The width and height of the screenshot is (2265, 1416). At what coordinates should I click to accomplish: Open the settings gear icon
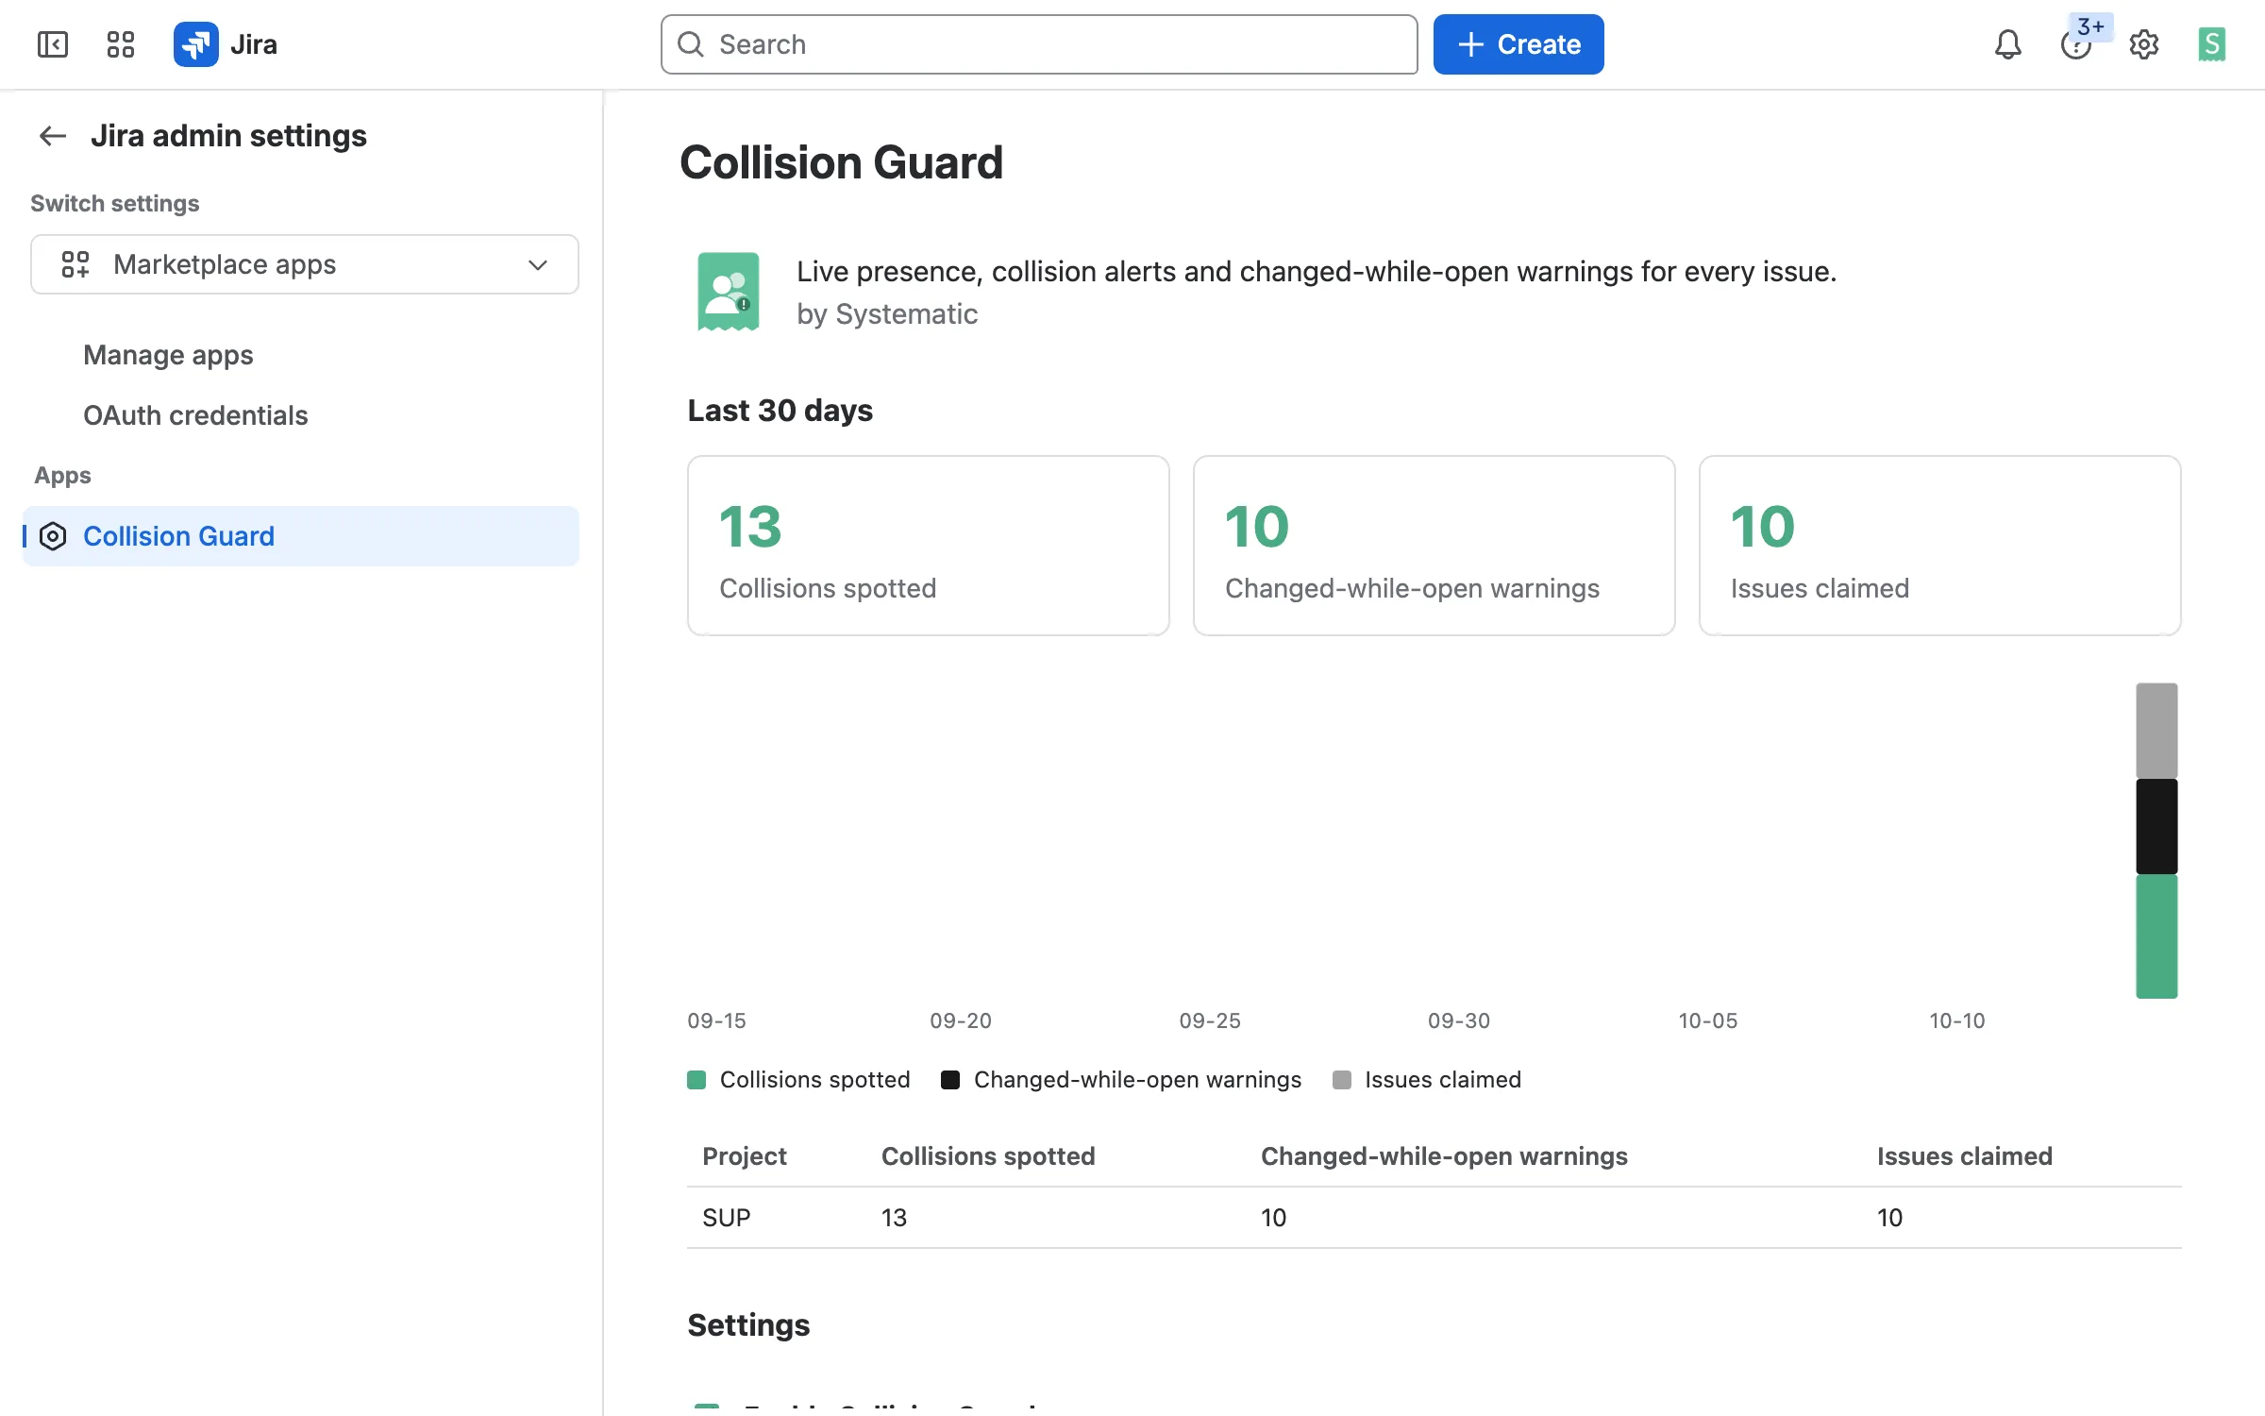point(2144,44)
